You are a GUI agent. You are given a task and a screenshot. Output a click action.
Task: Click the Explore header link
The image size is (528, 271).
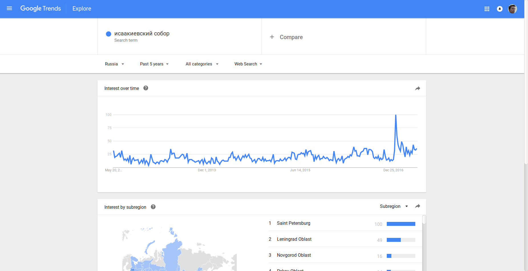coord(82,9)
